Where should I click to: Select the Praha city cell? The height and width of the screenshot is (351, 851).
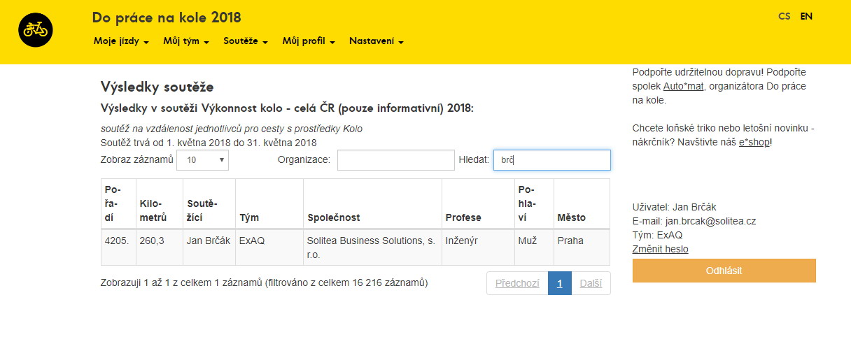pos(582,248)
